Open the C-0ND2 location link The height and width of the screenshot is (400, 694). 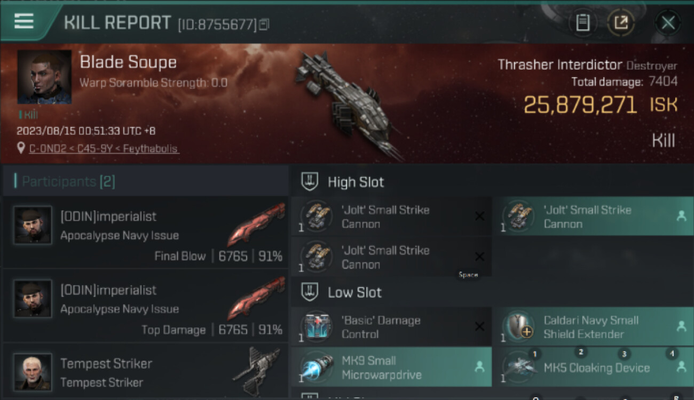point(104,149)
